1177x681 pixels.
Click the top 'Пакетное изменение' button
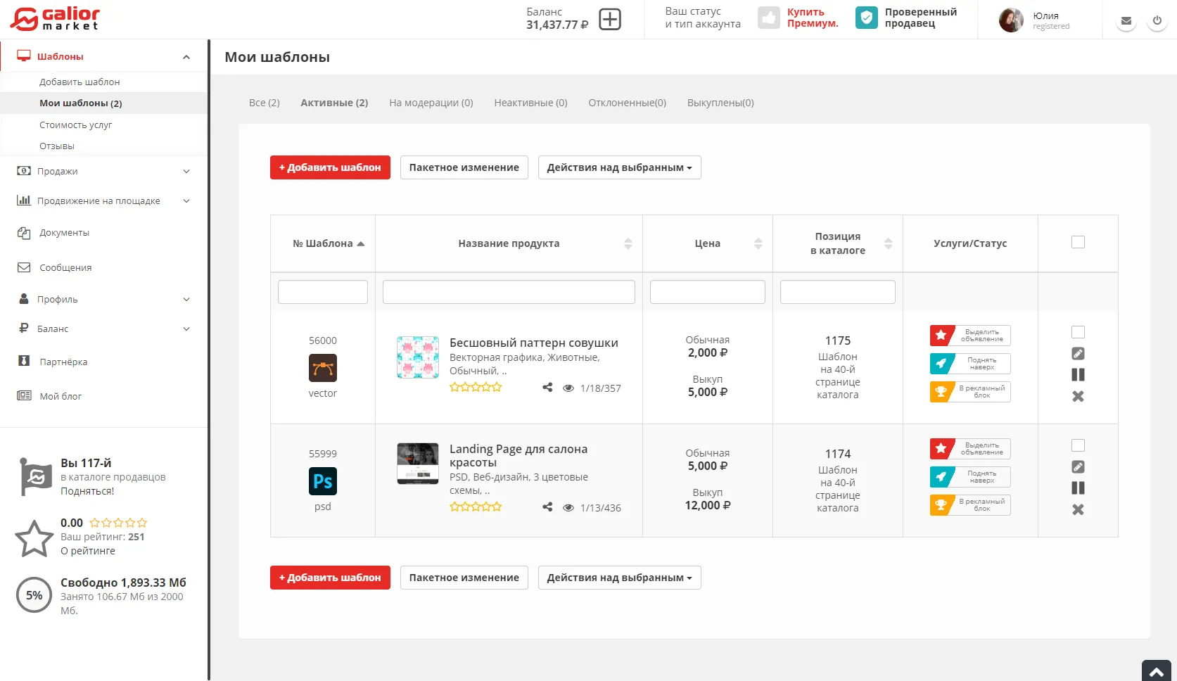click(464, 167)
